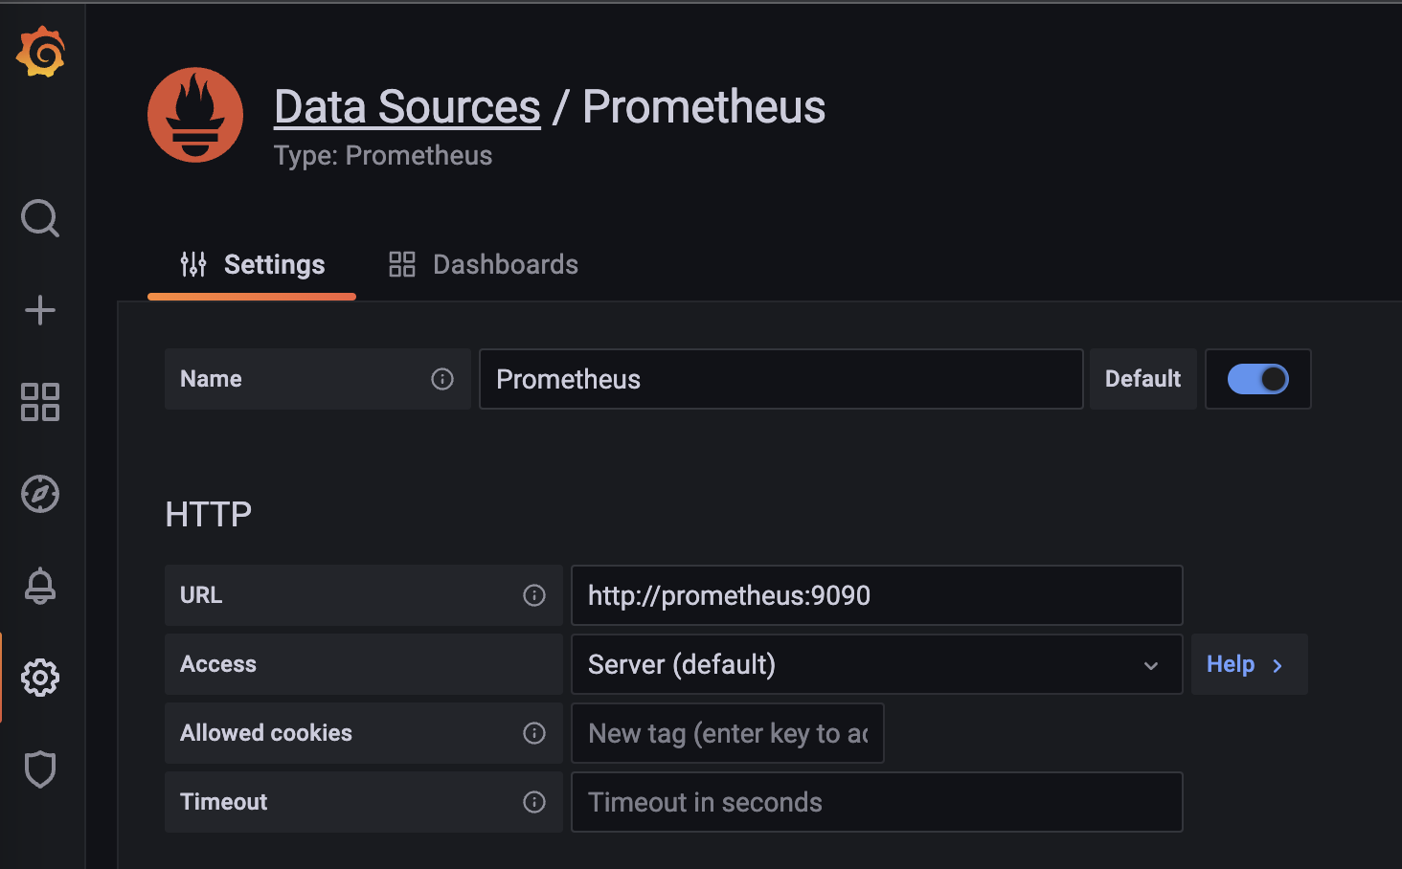The image size is (1402, 869).
Task: Click the Name label
Action: (x=211, y=379)
